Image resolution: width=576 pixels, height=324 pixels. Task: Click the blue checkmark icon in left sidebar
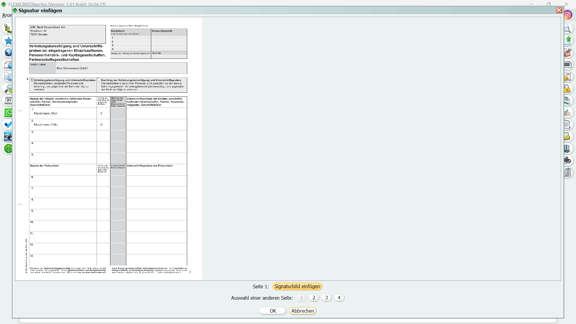point(8,125)
